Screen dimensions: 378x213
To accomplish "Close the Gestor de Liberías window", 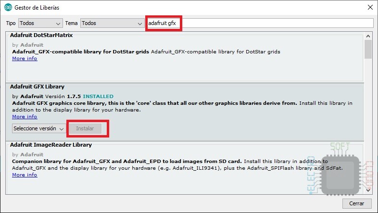I will point(370,8).
